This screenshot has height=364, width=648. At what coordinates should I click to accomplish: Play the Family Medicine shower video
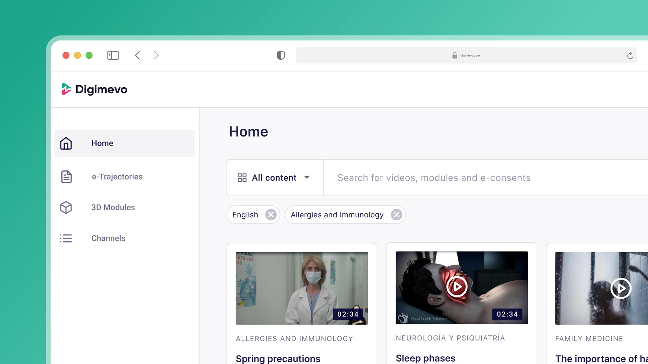pos(620,288)
